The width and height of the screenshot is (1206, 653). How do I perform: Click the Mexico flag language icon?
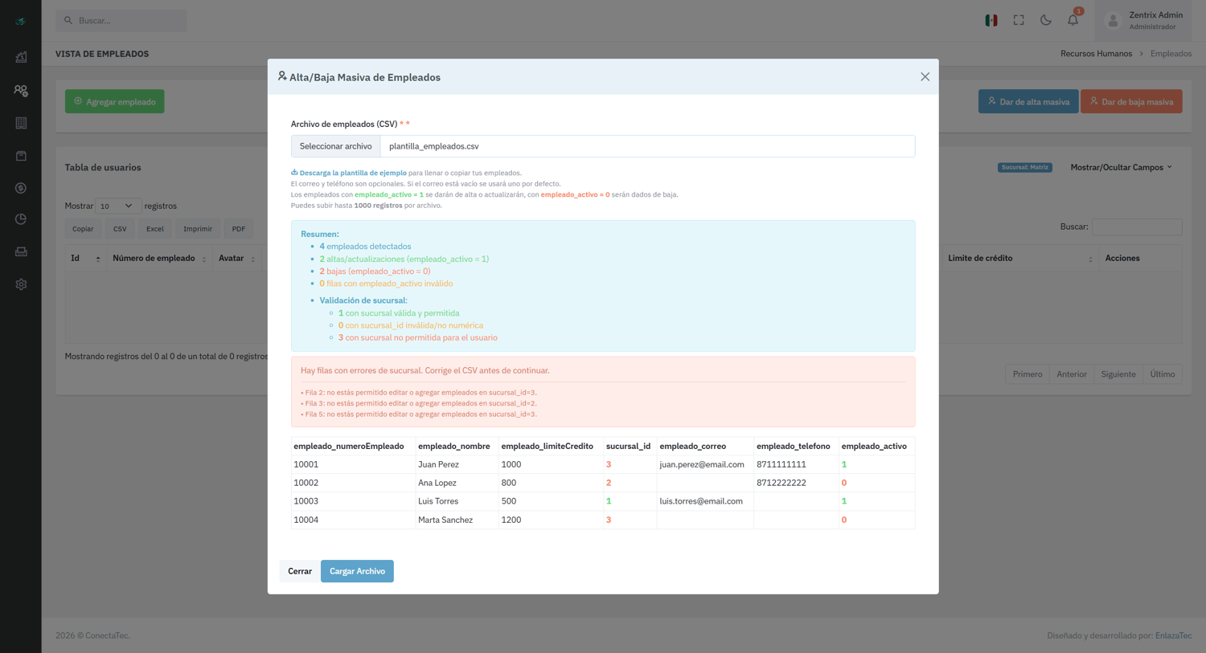click(991, 20)
